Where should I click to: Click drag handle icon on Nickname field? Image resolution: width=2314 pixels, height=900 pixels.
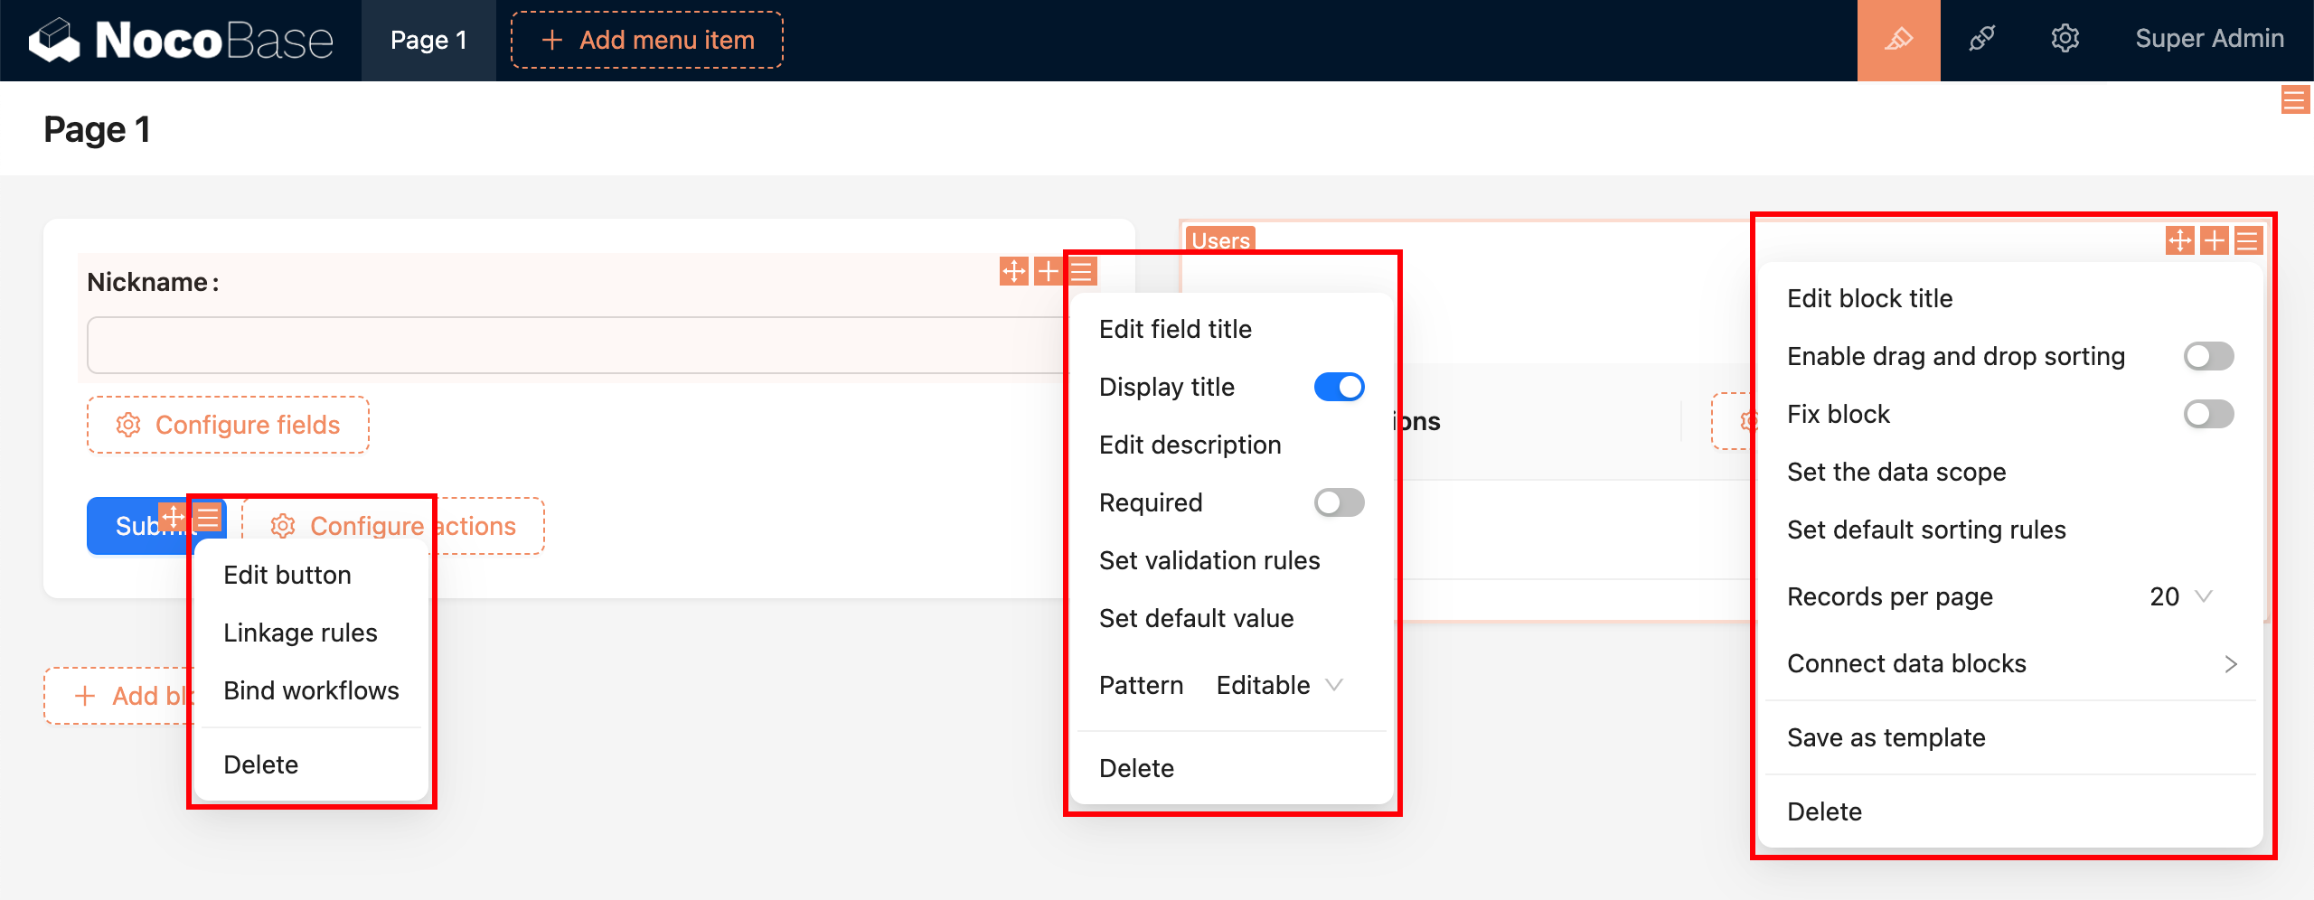pos(1013,271)
